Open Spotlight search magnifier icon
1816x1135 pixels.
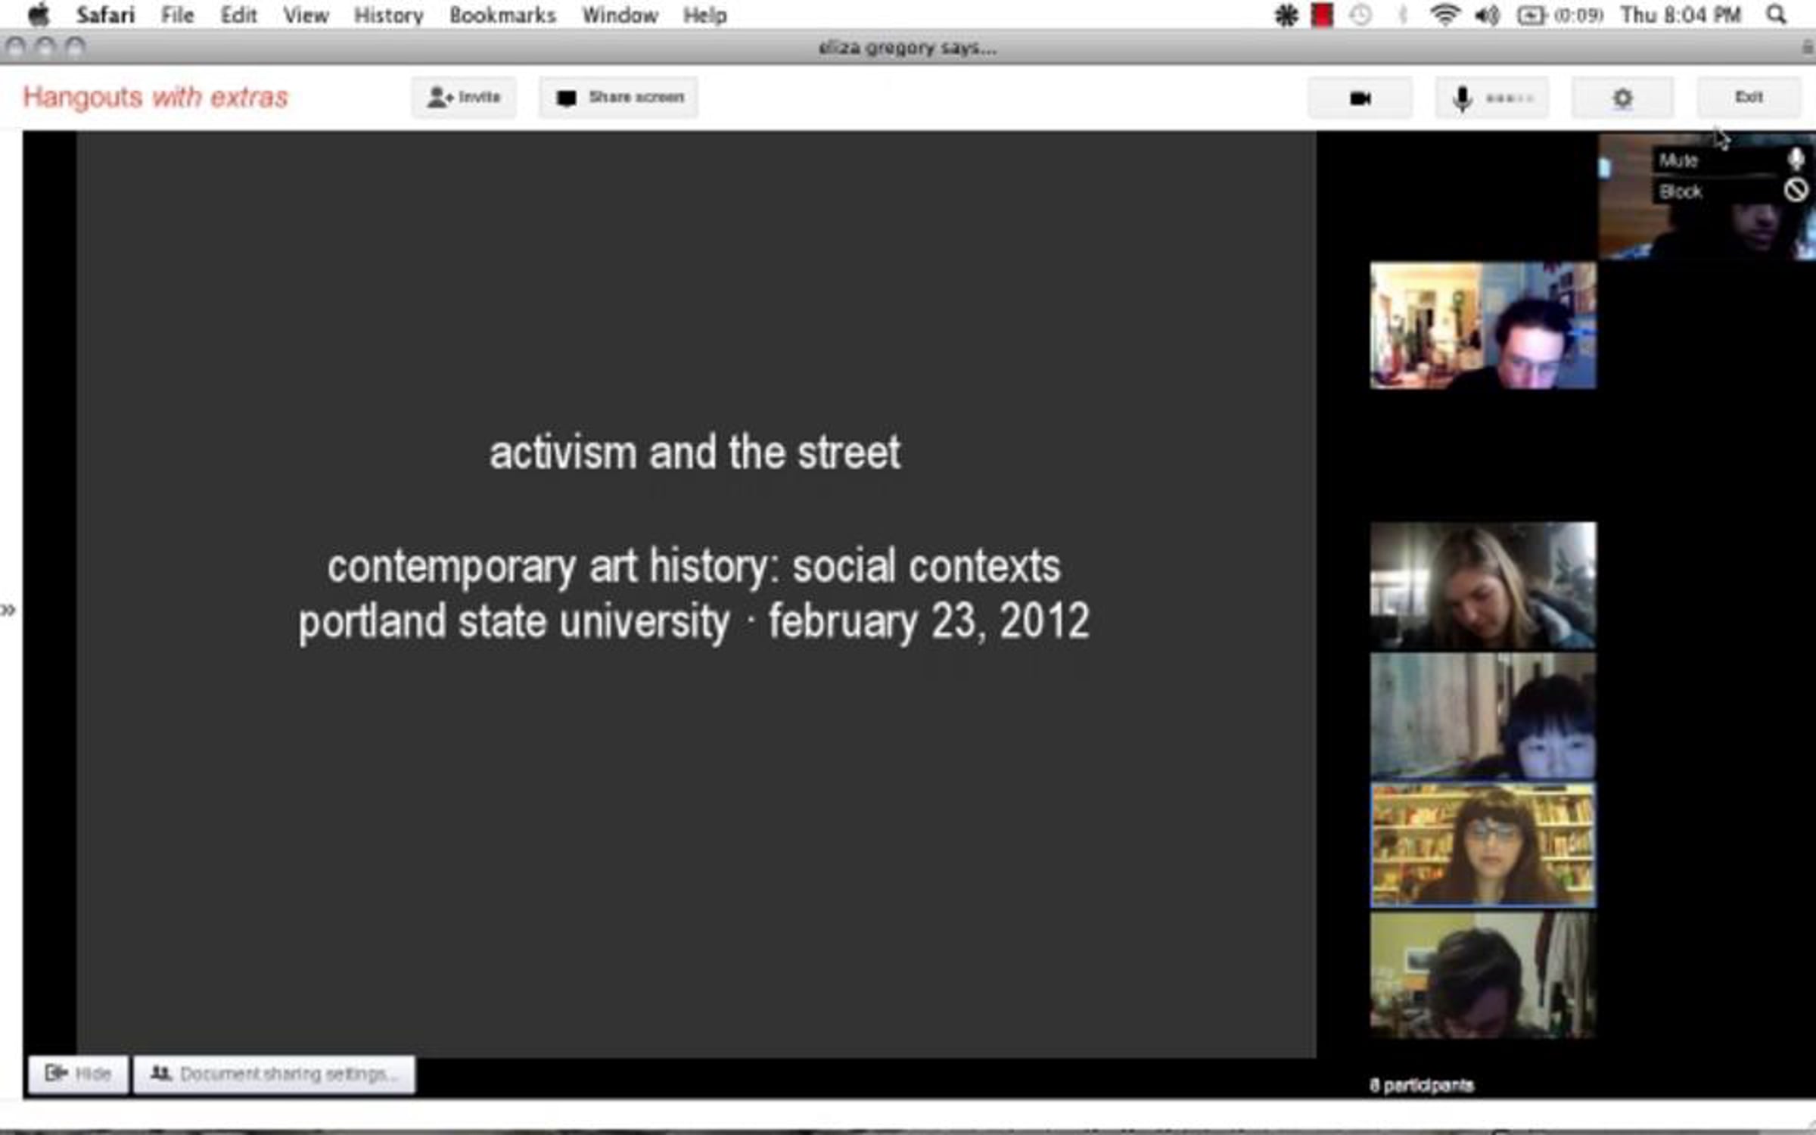pos(1776,15)
